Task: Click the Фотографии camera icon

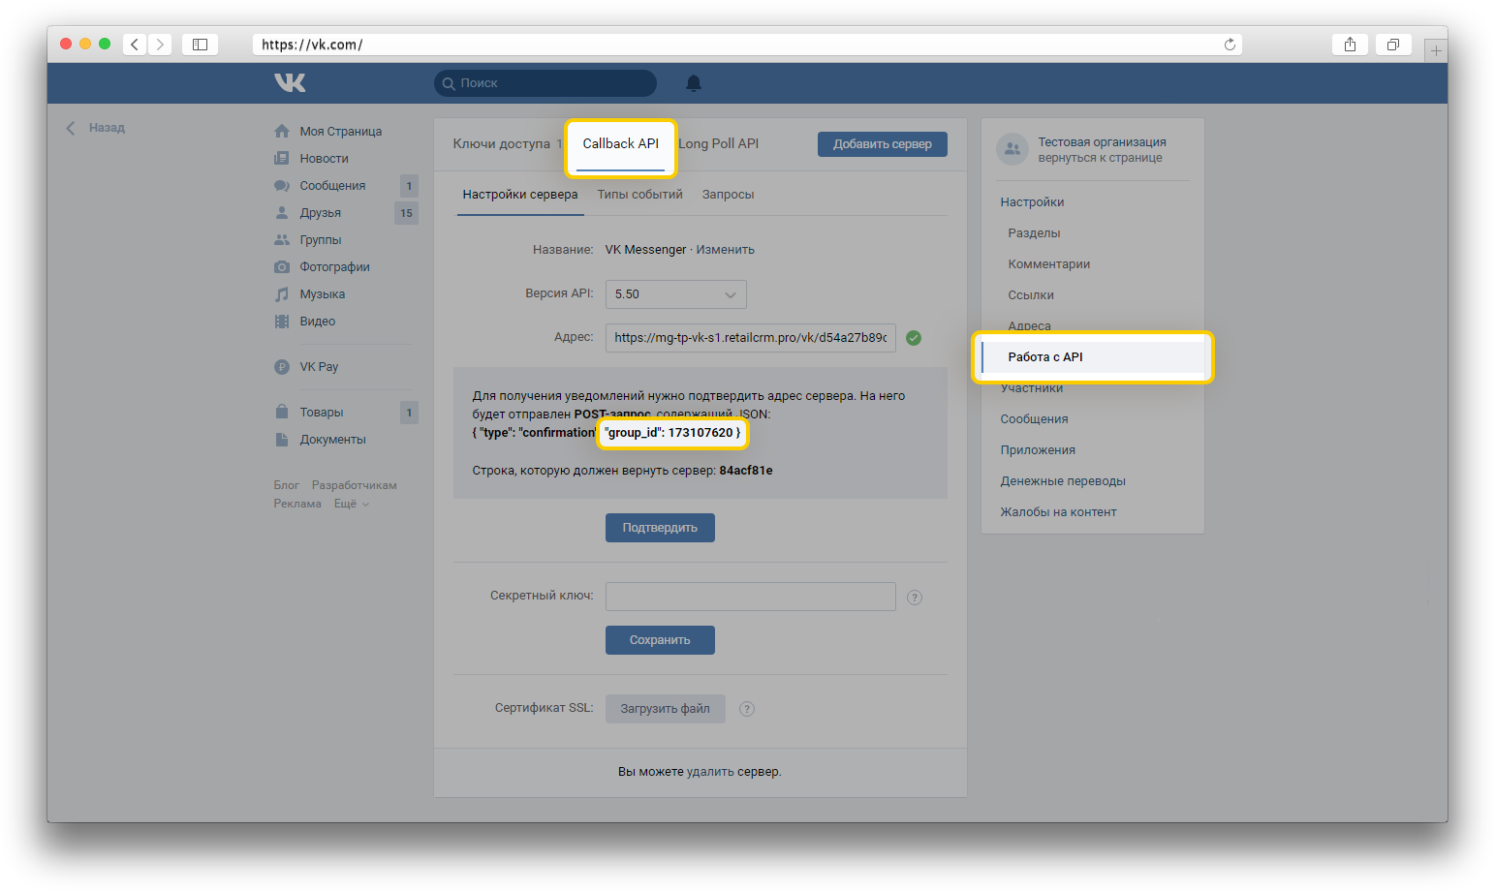Action: (282, 266)
